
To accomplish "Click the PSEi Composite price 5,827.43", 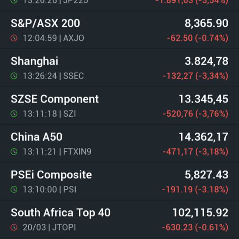I will click(x=206, y=174).
